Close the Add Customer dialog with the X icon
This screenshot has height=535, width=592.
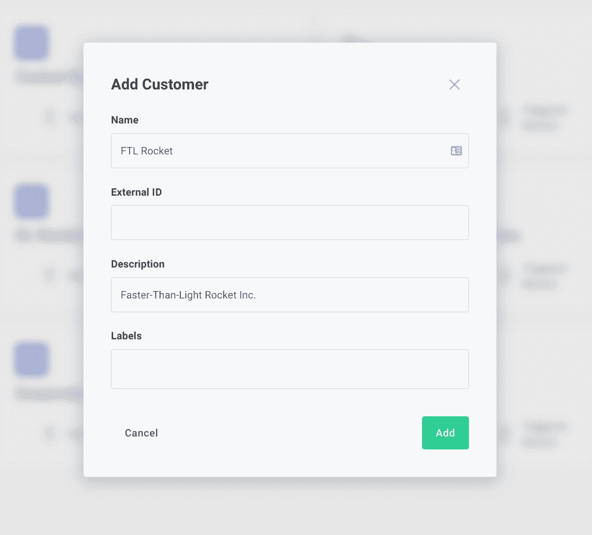[x=454, y=84]
